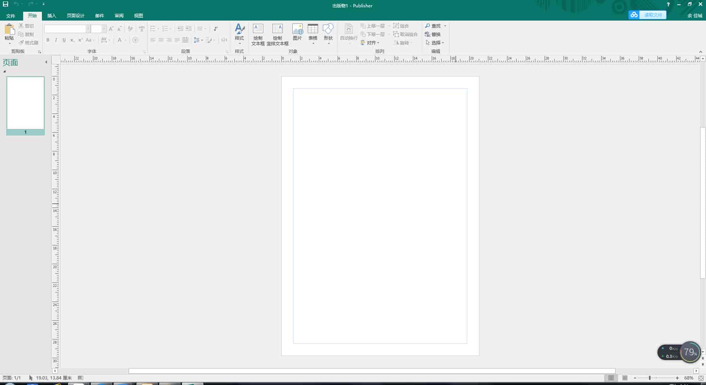This screenshot has height=385, width=706.
Task: Switch to the 插入 ribbon tab
Action: tap(52, 15)
